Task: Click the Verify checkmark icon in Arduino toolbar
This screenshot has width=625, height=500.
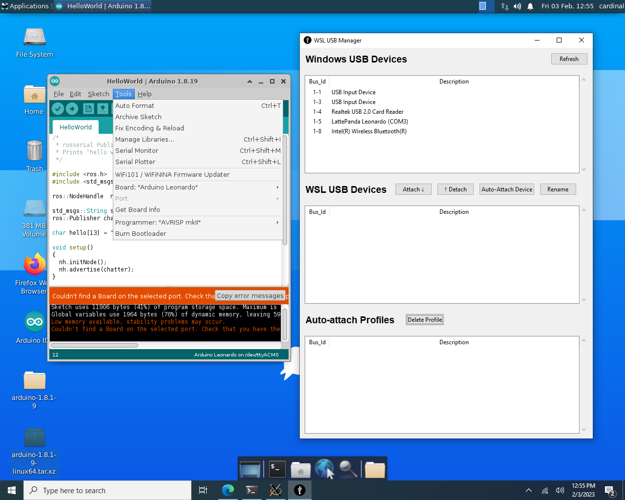Action: [x=58, y=108]
